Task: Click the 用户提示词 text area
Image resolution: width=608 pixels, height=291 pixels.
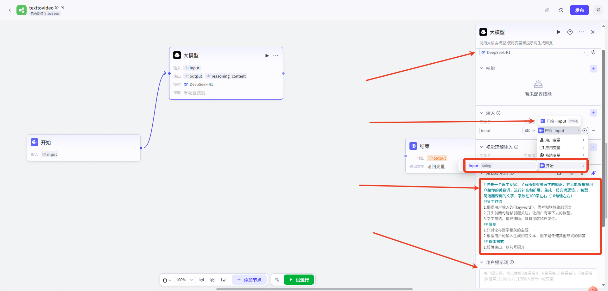Action: 538,278
